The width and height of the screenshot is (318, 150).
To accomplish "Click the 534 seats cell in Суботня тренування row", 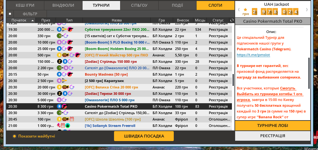I will pyautogui.click(x=198, y=29).
